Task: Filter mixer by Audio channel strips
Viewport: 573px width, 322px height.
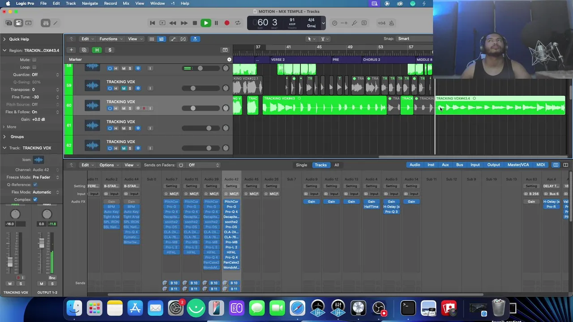Action: pos(415,165)
